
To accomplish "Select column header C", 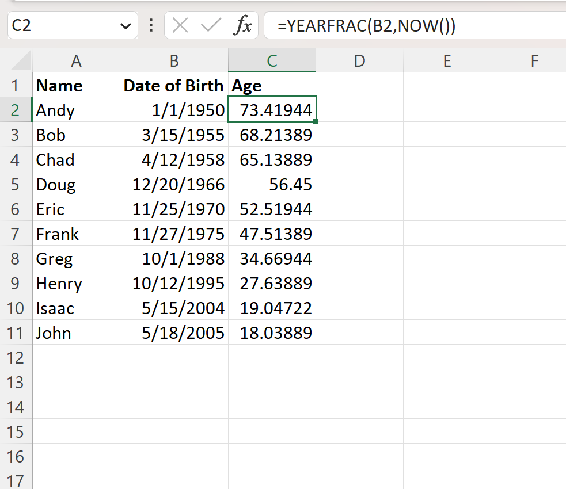I will click(271, 60).
